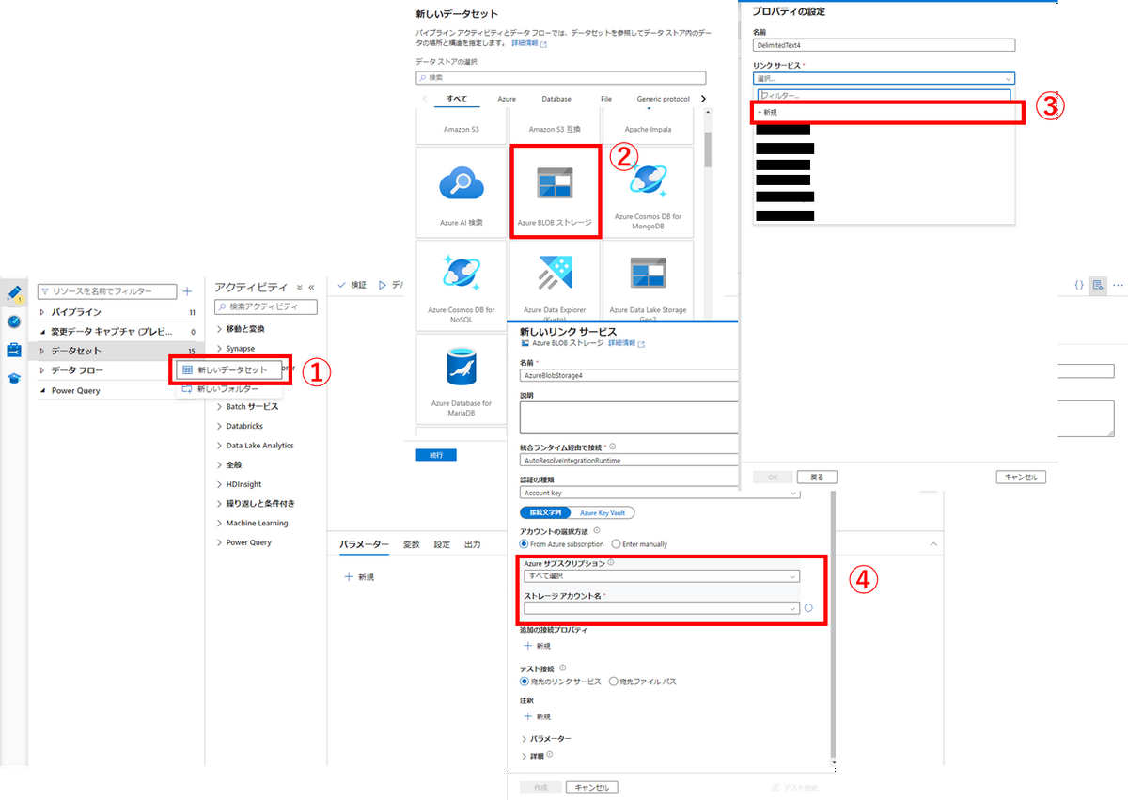Open the 変数 tab in bottom pane
Image resolution: width=1128 pixels, height=800 pixels.
click(412, 545)
